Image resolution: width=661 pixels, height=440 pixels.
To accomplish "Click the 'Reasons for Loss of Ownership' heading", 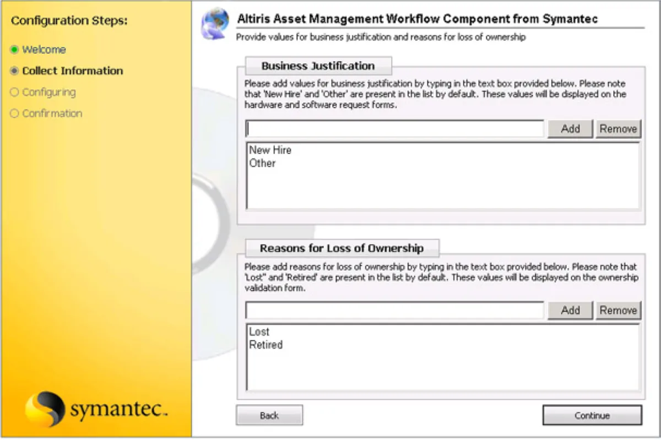I will 342,248.
